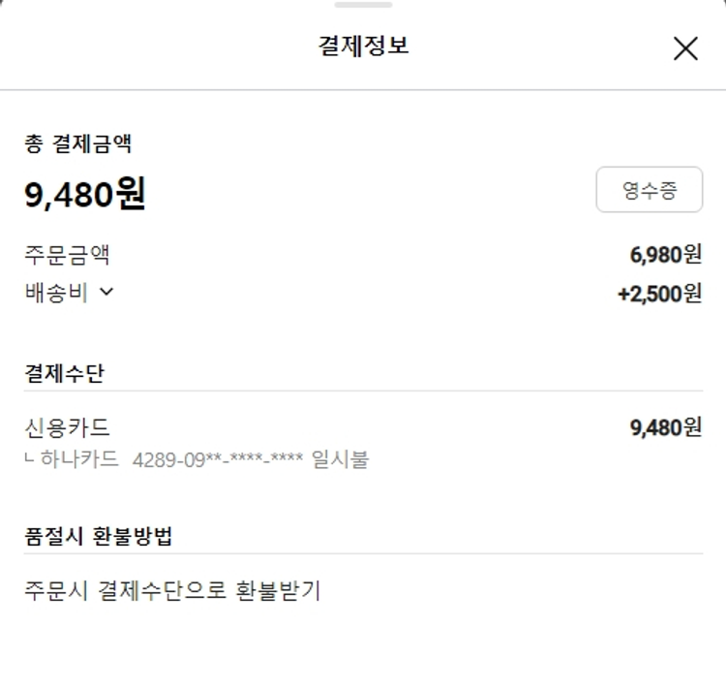Select the masked card number 4289-09**
Image resolution: width=726 pixels, height=691 pixels.
click(x=218, y=459)
